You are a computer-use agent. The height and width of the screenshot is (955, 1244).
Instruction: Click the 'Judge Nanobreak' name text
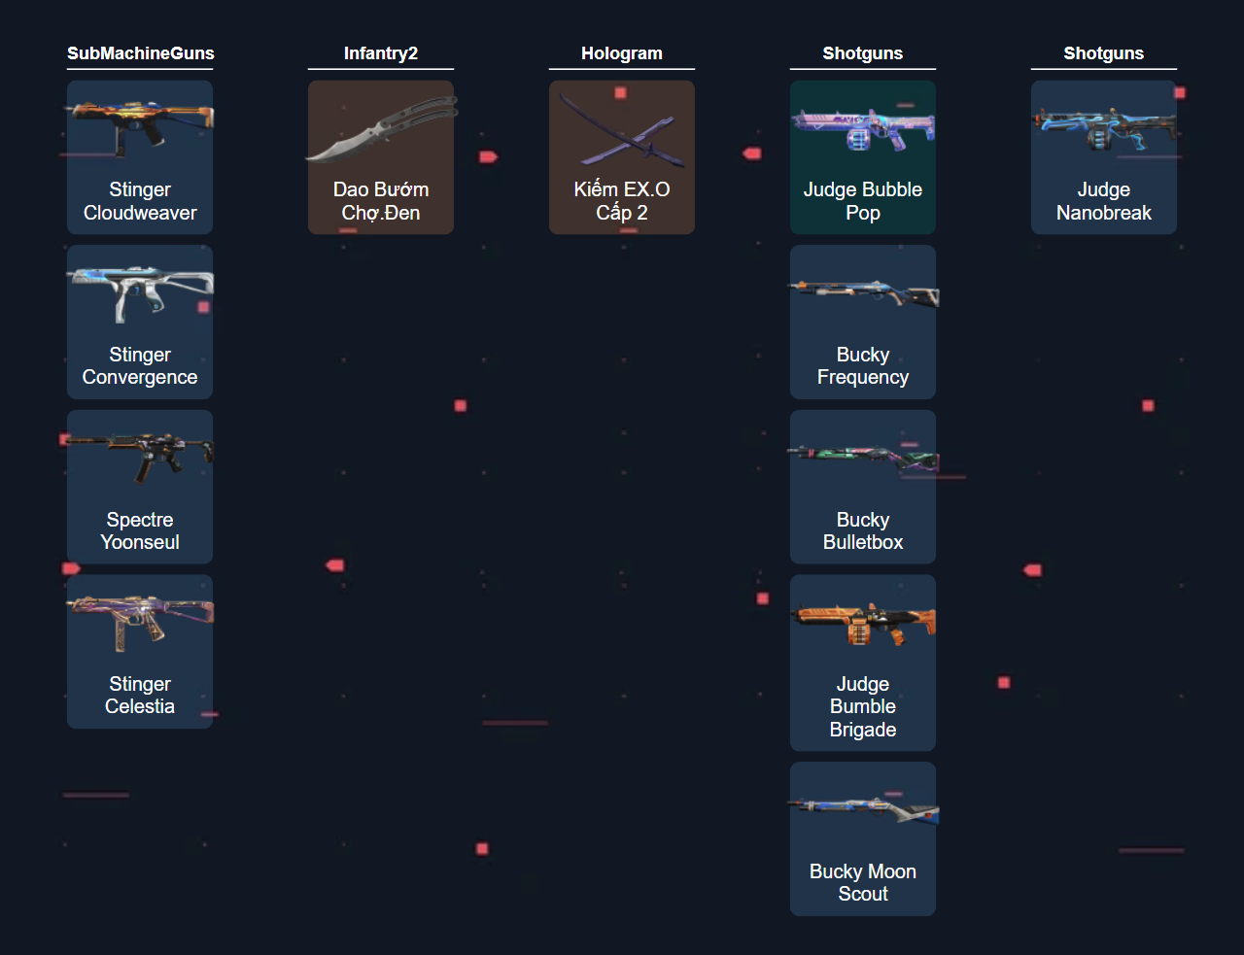coord(1104,201)
